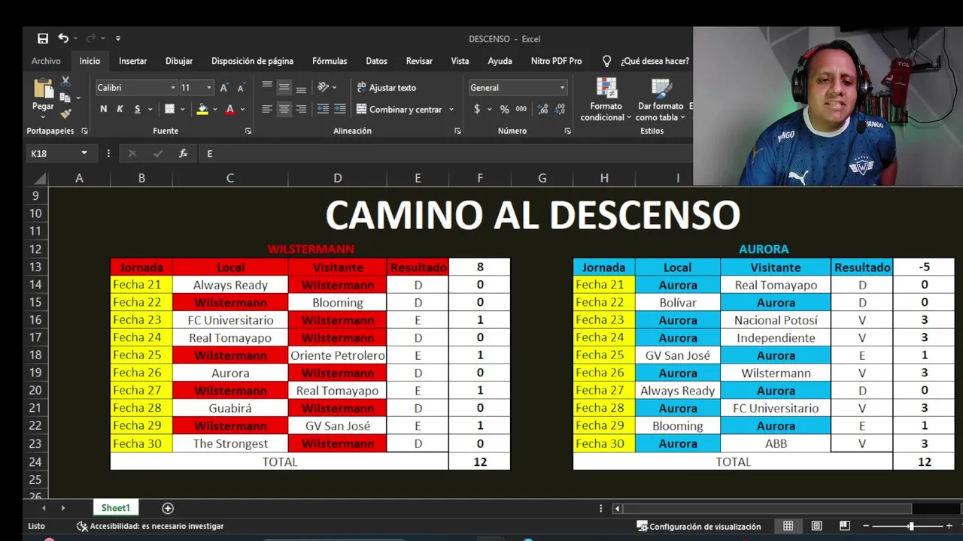
Task: Expand the Pegar options arrow
Action: (43, 117)
